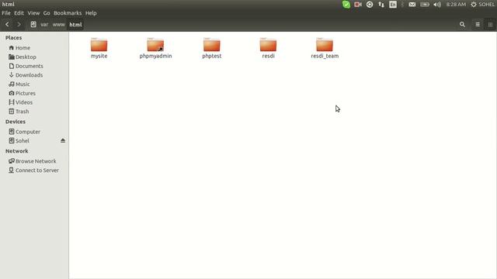Open the File menu
Viewport: 497px width, 279px height.
(6, 13)
